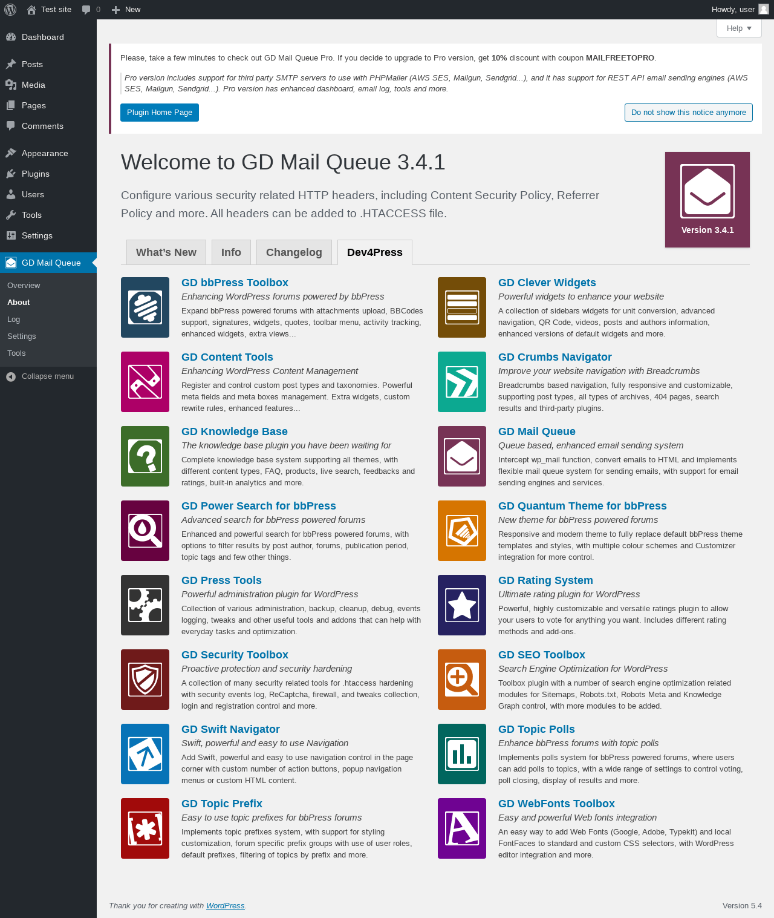Screen dimensions: 774x918
Task: Open the GD Topic Prefix title link
Action: (222, 804)
